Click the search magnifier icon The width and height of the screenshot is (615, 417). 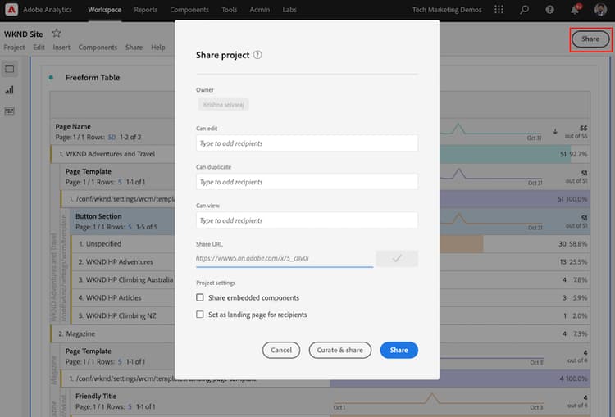524,9
